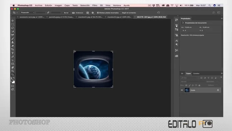This screenshot has height=131, width=232.
Task: Select the Move tool
Action: [x=13, y=20]
